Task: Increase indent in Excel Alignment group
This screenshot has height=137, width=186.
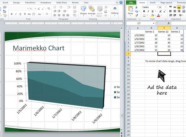Action: point(174,15)
